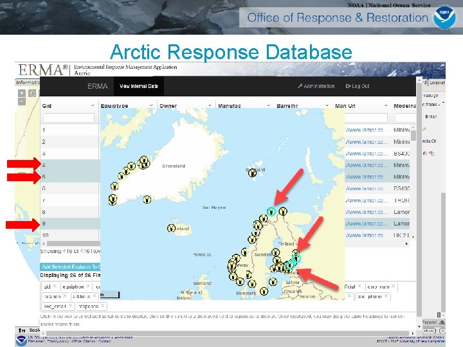The height and width of the screenshot is (347, 463).
Task: Remove the gid field tag
Action: point(55,286)
